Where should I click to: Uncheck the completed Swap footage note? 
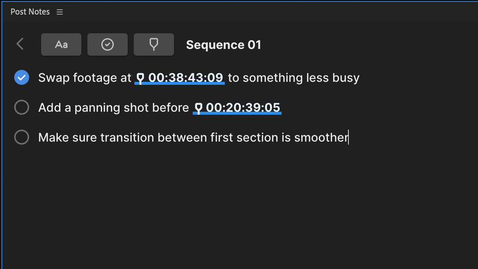[22, 78]
